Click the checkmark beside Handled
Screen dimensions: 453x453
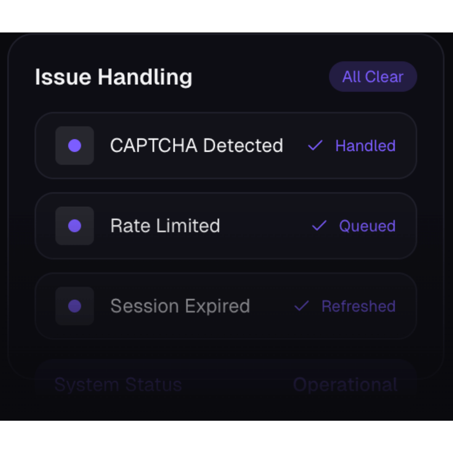click(x=315, y=146)
